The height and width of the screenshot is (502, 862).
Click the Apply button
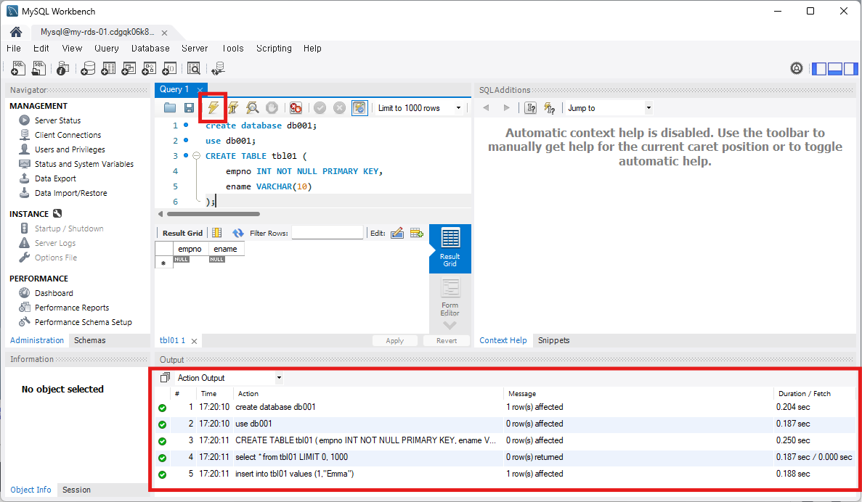tap(395, 340)
